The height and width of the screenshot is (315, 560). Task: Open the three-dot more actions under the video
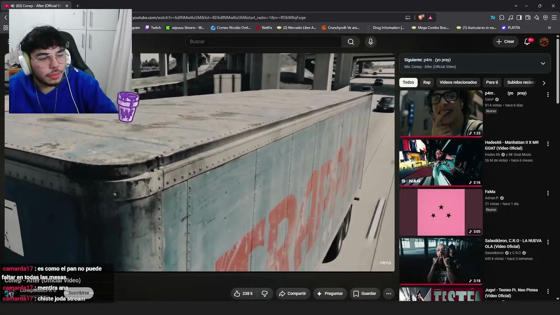point(388,294)
